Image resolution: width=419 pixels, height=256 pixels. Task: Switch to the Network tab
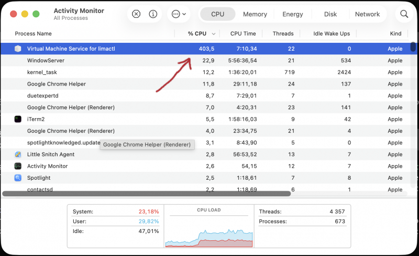(367, 14)
